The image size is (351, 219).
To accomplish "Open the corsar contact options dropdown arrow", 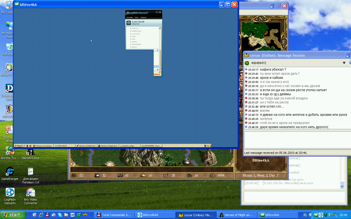I will click(x=344, y=63).
